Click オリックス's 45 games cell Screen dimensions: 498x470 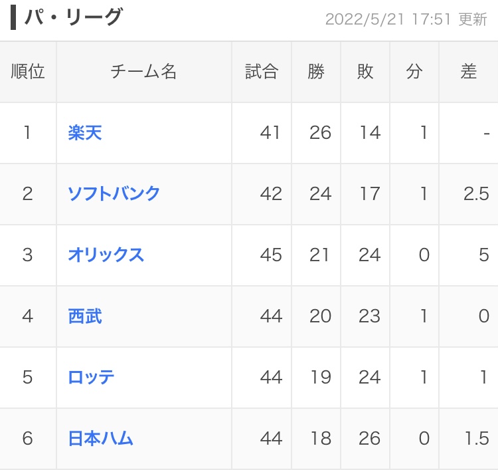point(271,255)
